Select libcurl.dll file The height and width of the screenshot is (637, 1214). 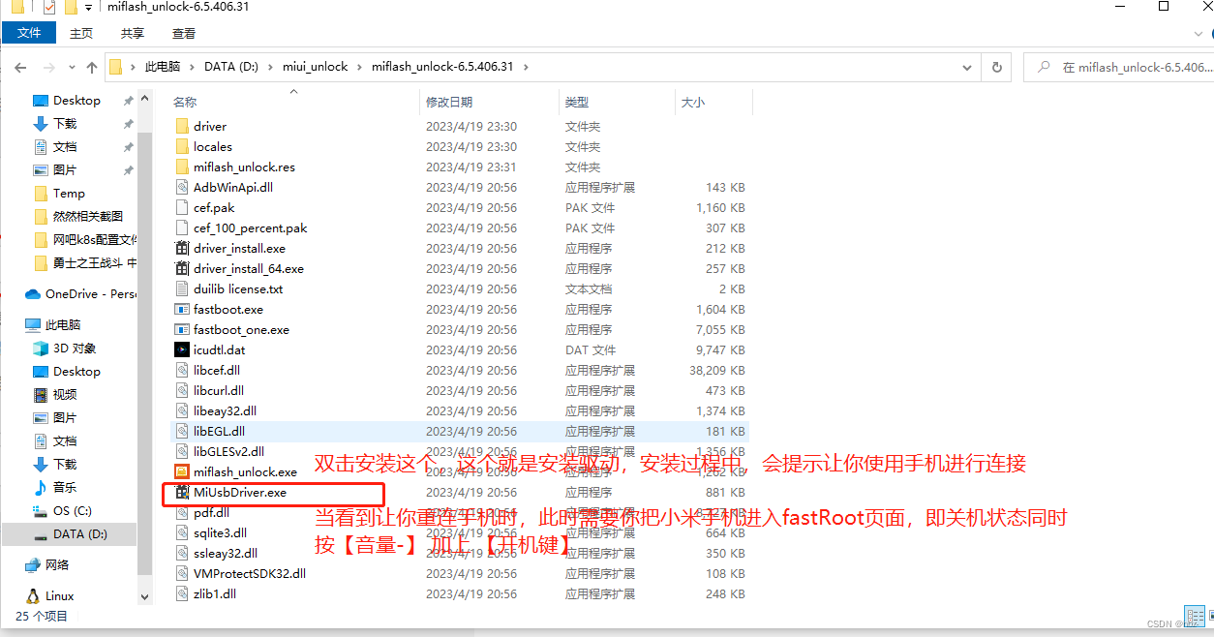point(217,390)
